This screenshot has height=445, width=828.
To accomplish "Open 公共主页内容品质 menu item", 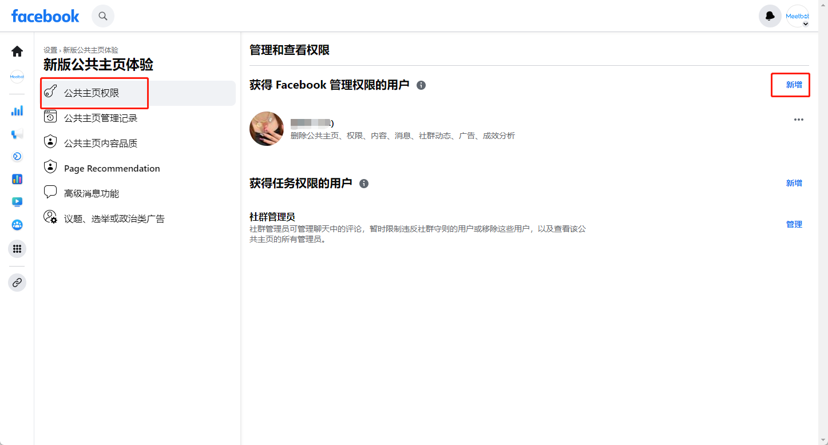I will (138, 144).
